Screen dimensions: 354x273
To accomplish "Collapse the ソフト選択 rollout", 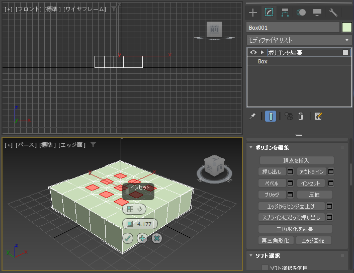I will 250,255.
